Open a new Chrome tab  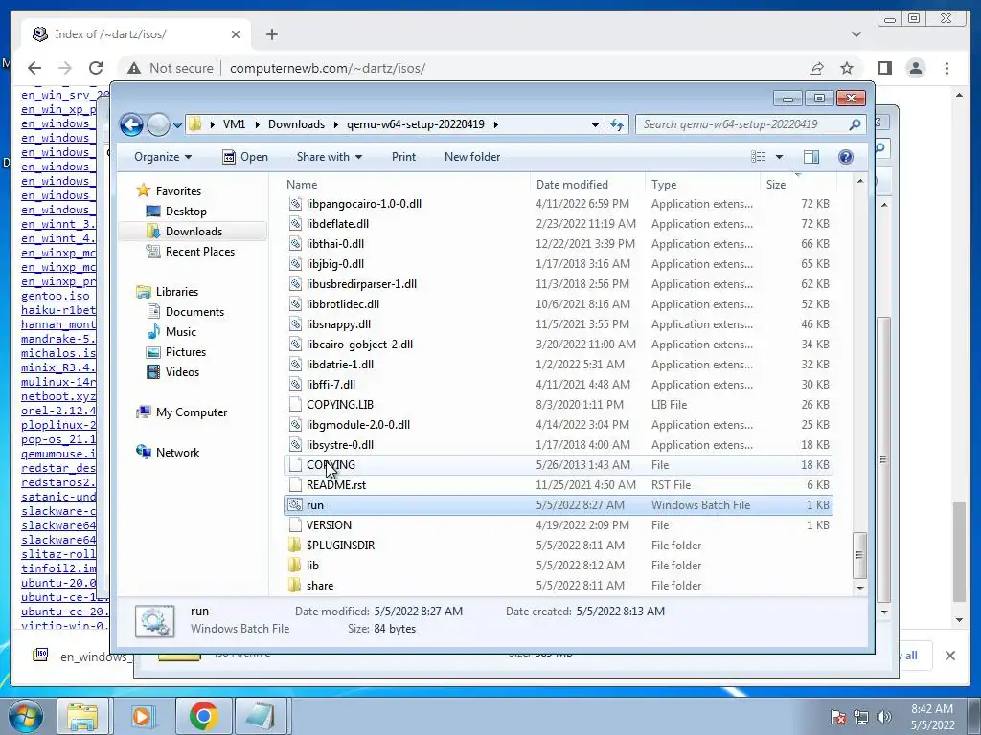271,34
